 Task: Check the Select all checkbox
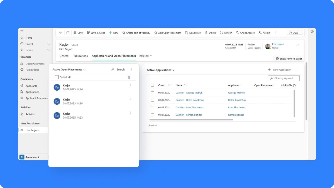pyautogui.click(x=57, y=77)
